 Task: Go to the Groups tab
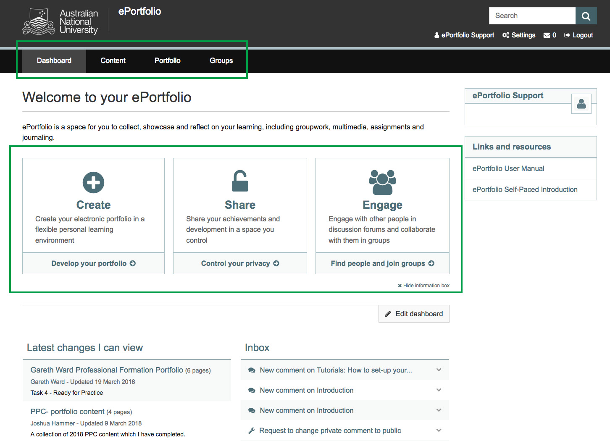click(x=221, y=60)
